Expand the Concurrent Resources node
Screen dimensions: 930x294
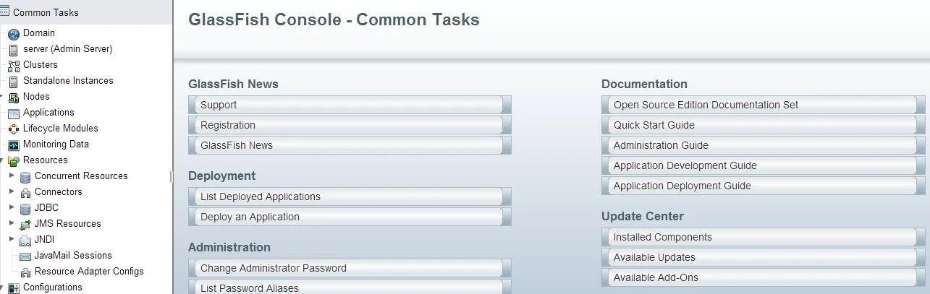click(12, 176)
